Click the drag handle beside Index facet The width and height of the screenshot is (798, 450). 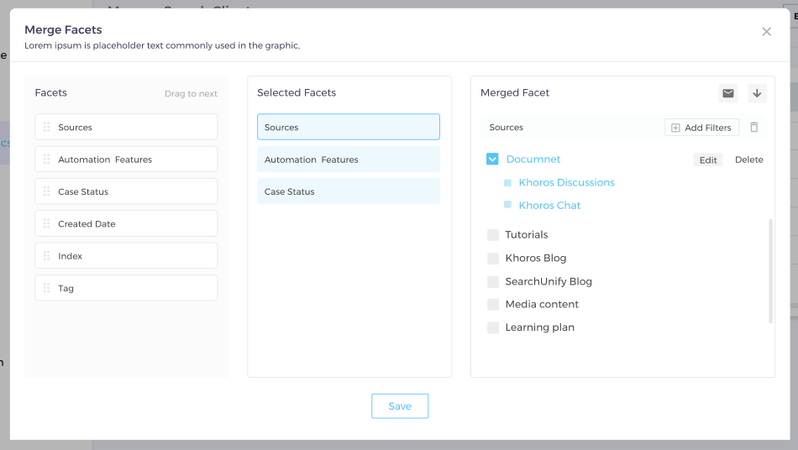pos(47,256)
